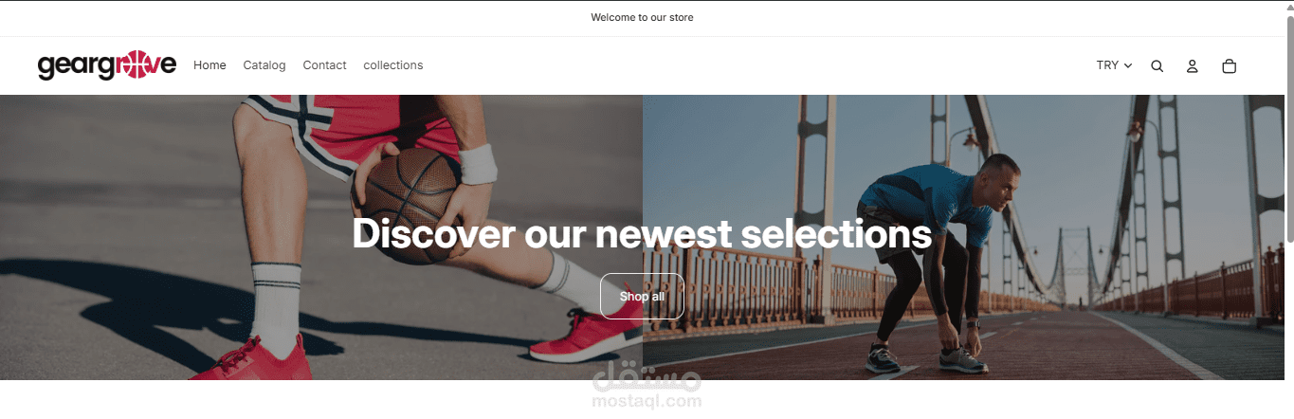View the shopping cart bag icon
Screen dimensions: 1294x419
pos(1230,66)
